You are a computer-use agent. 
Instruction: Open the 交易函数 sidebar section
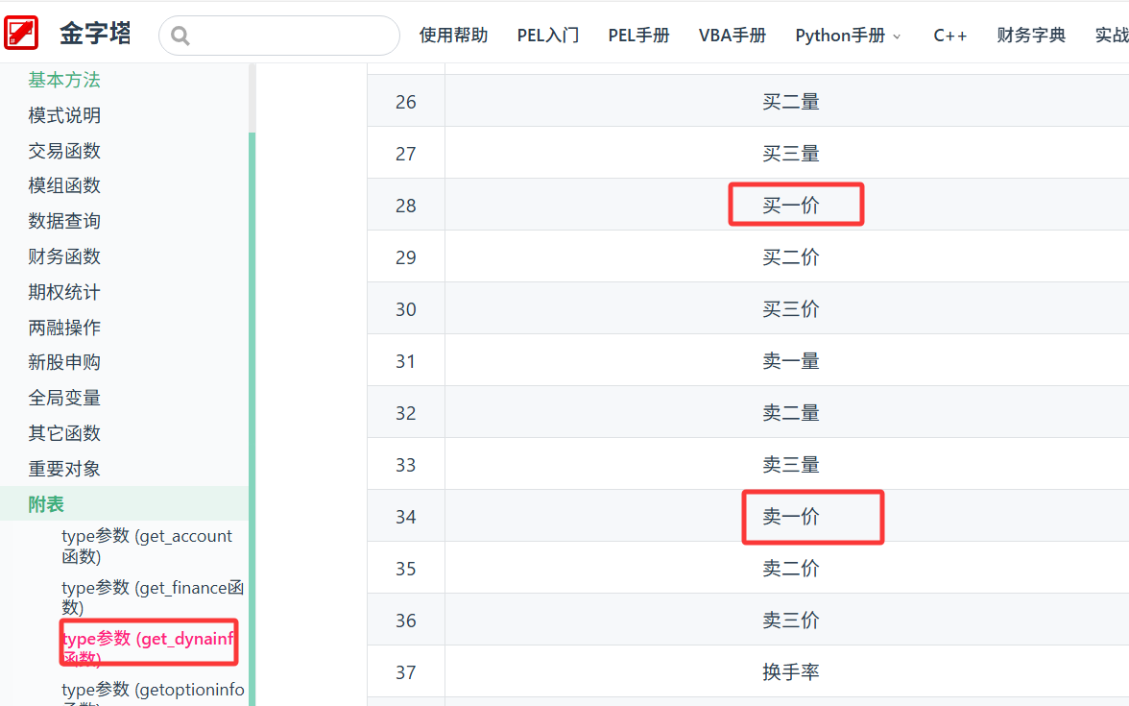click(x=64, y=151)
